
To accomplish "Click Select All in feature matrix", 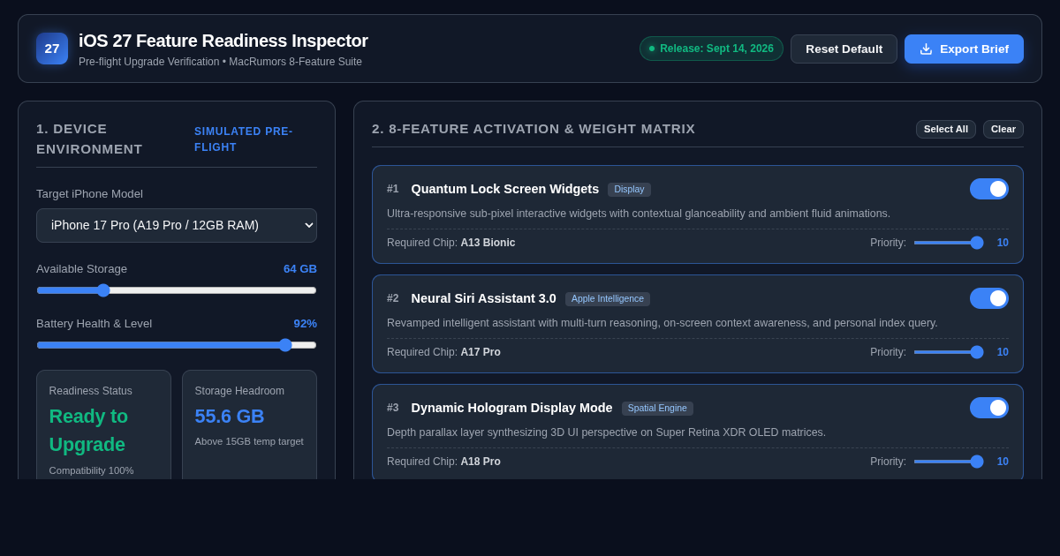I will click(946, 129).
